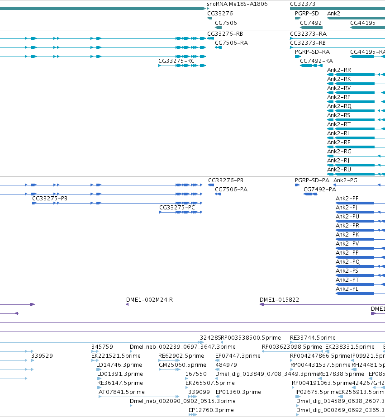
Task: Select EST RE17838.5prime
Action: [341, 374]
